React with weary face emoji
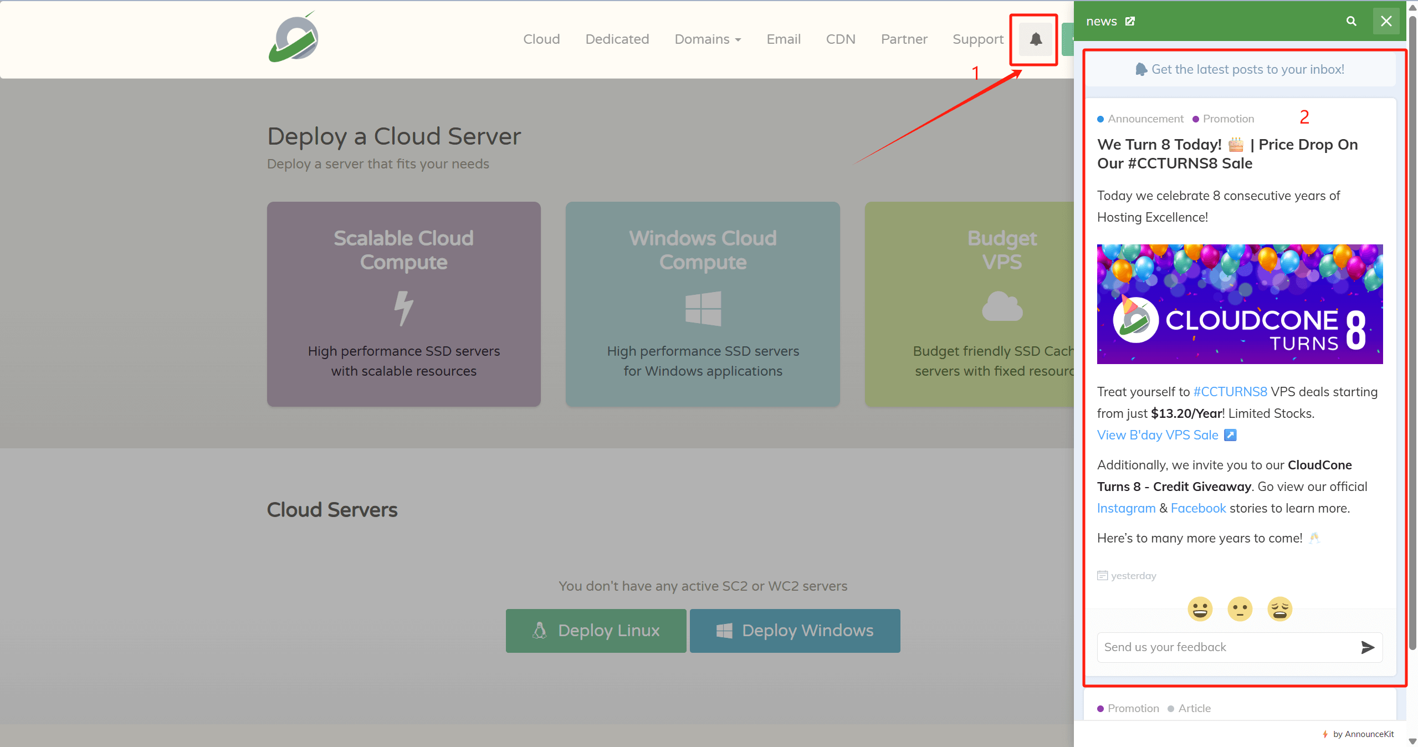1418x747 pixels. (x=1279, y=609)
